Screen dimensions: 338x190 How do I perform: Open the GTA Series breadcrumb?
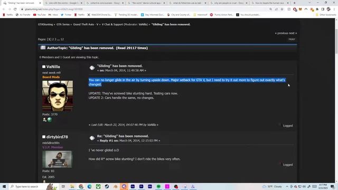pos(63,25)
